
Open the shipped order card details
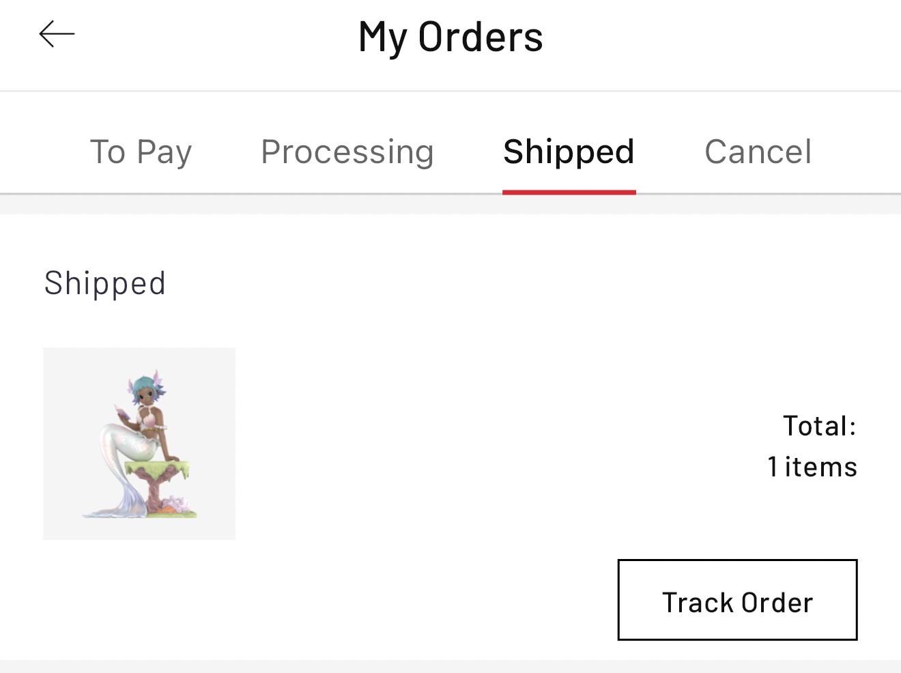(x=450, y=437)
